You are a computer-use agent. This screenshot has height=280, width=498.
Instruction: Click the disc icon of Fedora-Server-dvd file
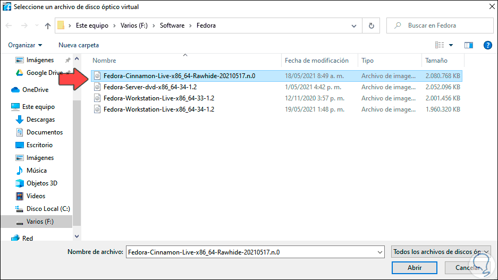(97, 87)
